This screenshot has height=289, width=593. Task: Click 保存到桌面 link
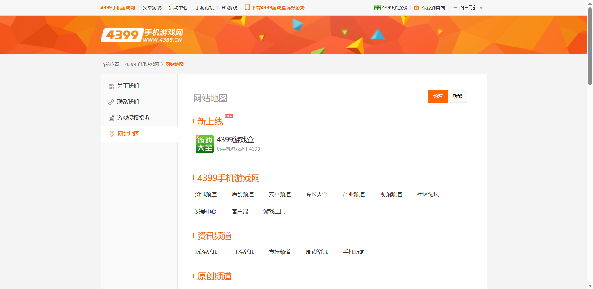(433, 8)
